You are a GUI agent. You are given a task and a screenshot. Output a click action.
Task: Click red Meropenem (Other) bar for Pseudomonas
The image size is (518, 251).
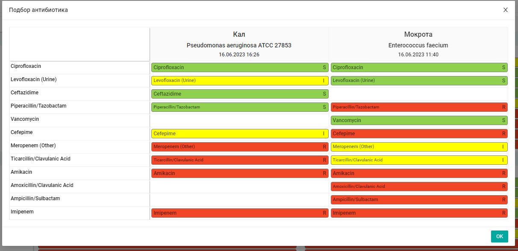(x=239, y=147)
